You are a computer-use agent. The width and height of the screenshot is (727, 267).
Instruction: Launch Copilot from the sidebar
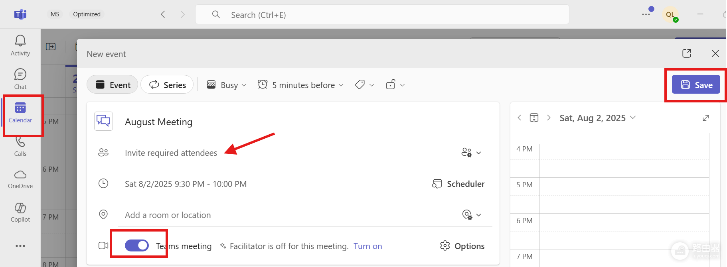(20, 212)
